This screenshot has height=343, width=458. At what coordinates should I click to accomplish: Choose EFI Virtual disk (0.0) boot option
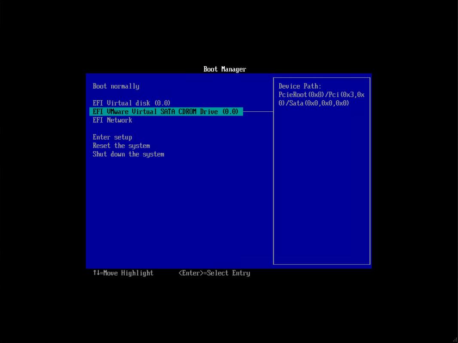click(131, 103)
